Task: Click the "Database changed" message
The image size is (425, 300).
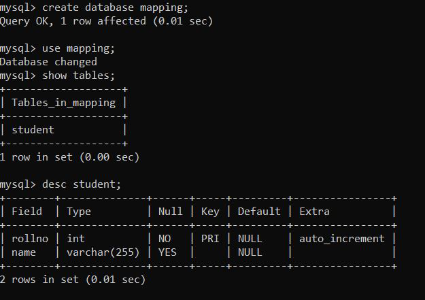Action: coord(48,62)
